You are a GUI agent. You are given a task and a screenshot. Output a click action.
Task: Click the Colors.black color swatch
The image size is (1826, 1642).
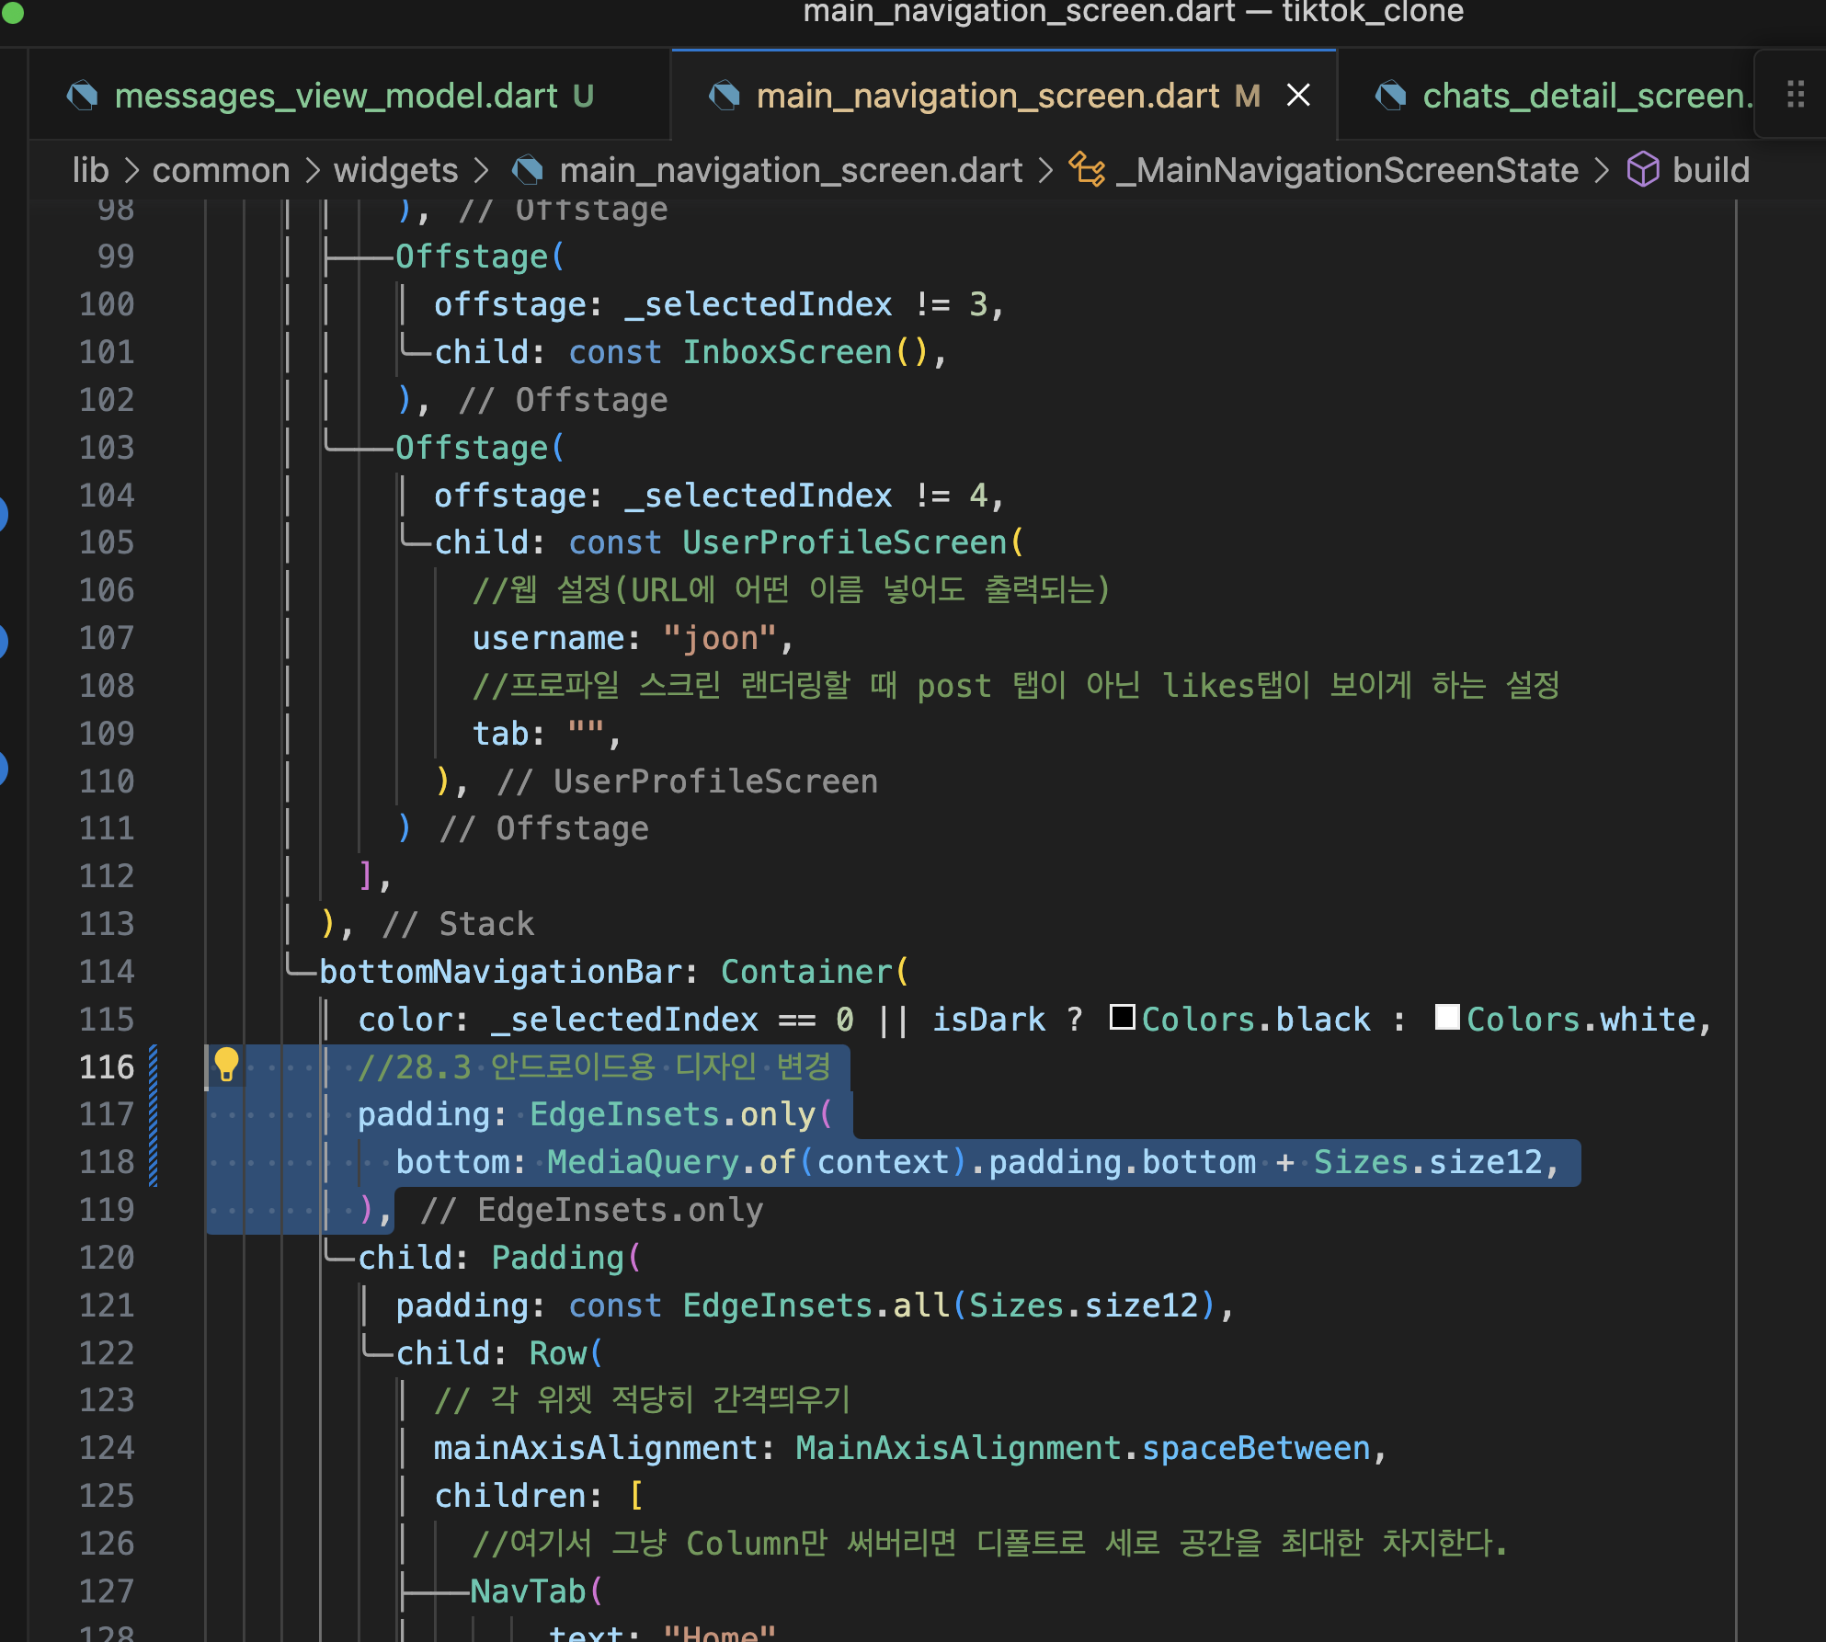(1122, 1017)
